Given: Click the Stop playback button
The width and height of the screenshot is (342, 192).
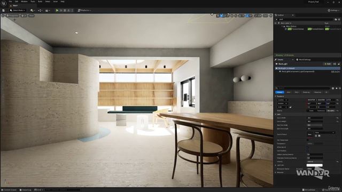Looking at the screenshot, I should coord(65,11).
